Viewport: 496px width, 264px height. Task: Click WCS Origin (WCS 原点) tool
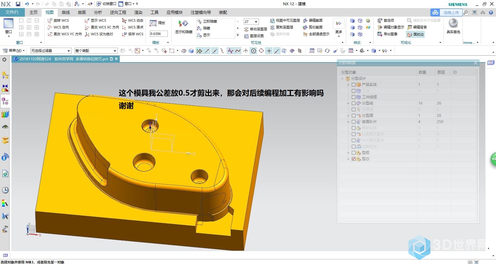133,27
